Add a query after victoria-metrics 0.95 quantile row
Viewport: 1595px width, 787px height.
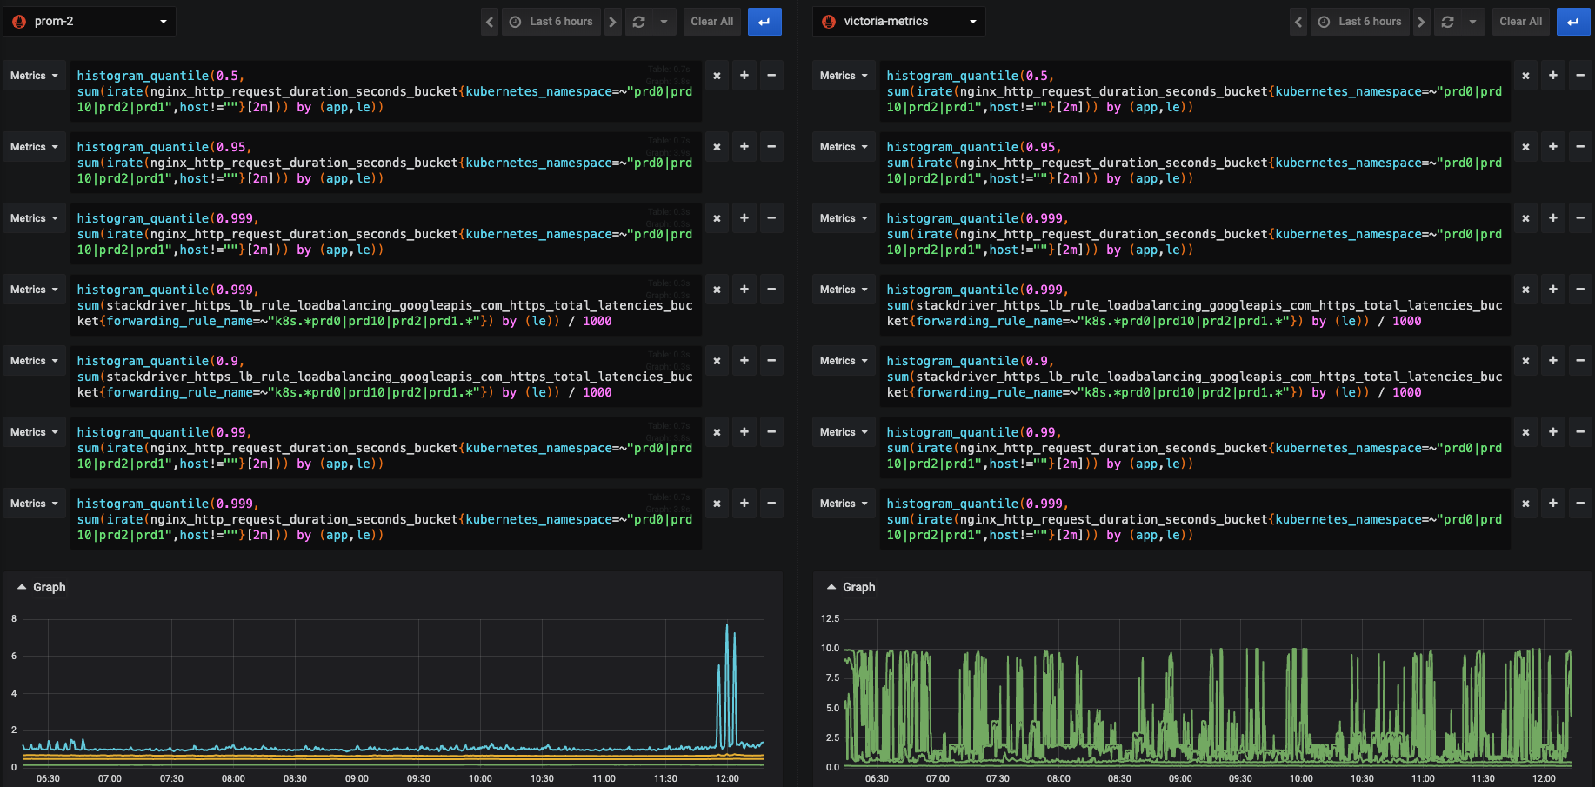point(1553,147)
